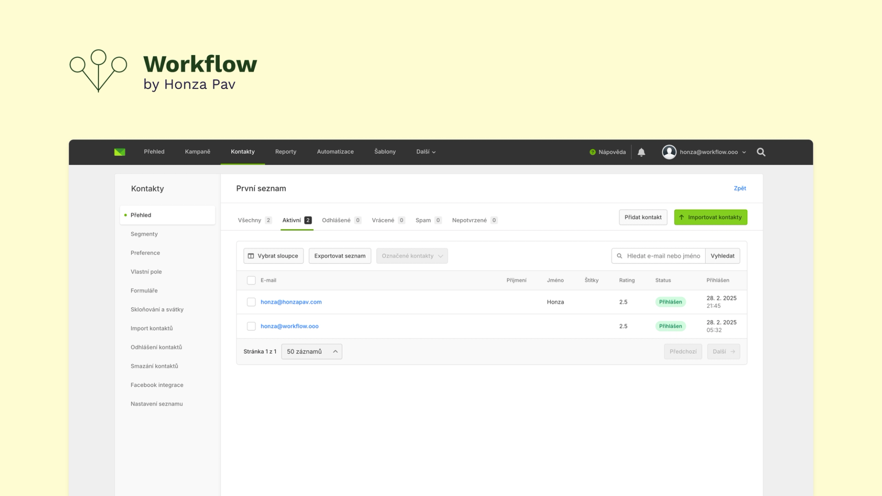Click the Zpět link
The height and width of the screenshot is (496, 882).
pyautogui.click(x=740, y=188)
